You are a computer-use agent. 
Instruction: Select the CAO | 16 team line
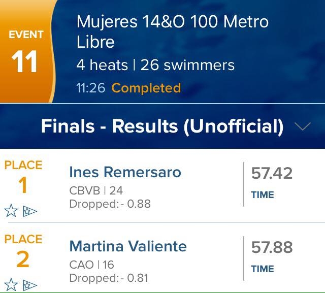point(91,265)
